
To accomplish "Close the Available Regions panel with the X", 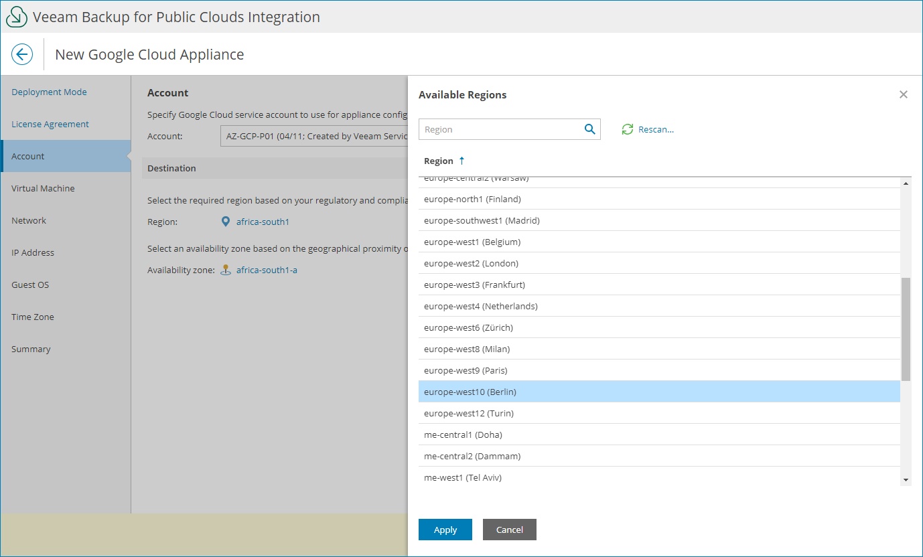I will click(903, 94).
